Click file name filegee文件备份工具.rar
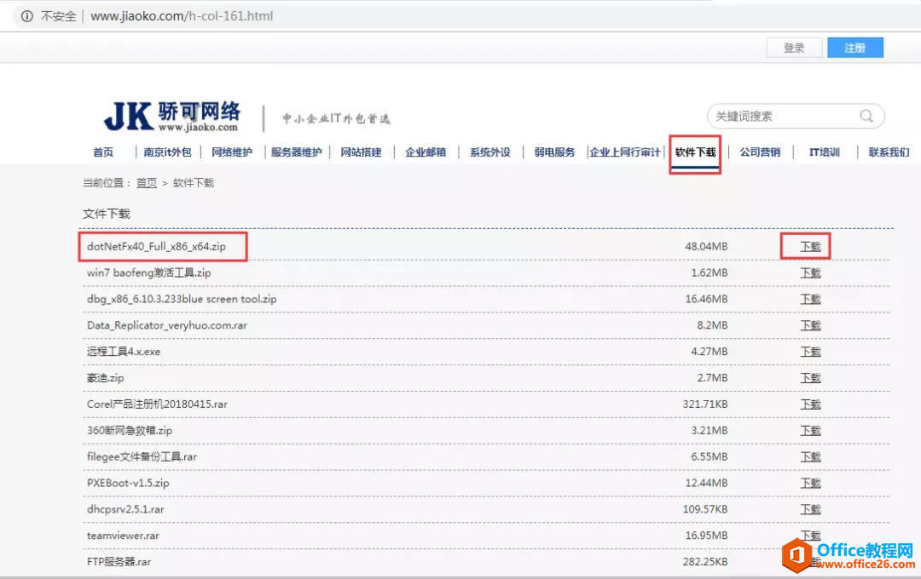 [x=142, y=456]
